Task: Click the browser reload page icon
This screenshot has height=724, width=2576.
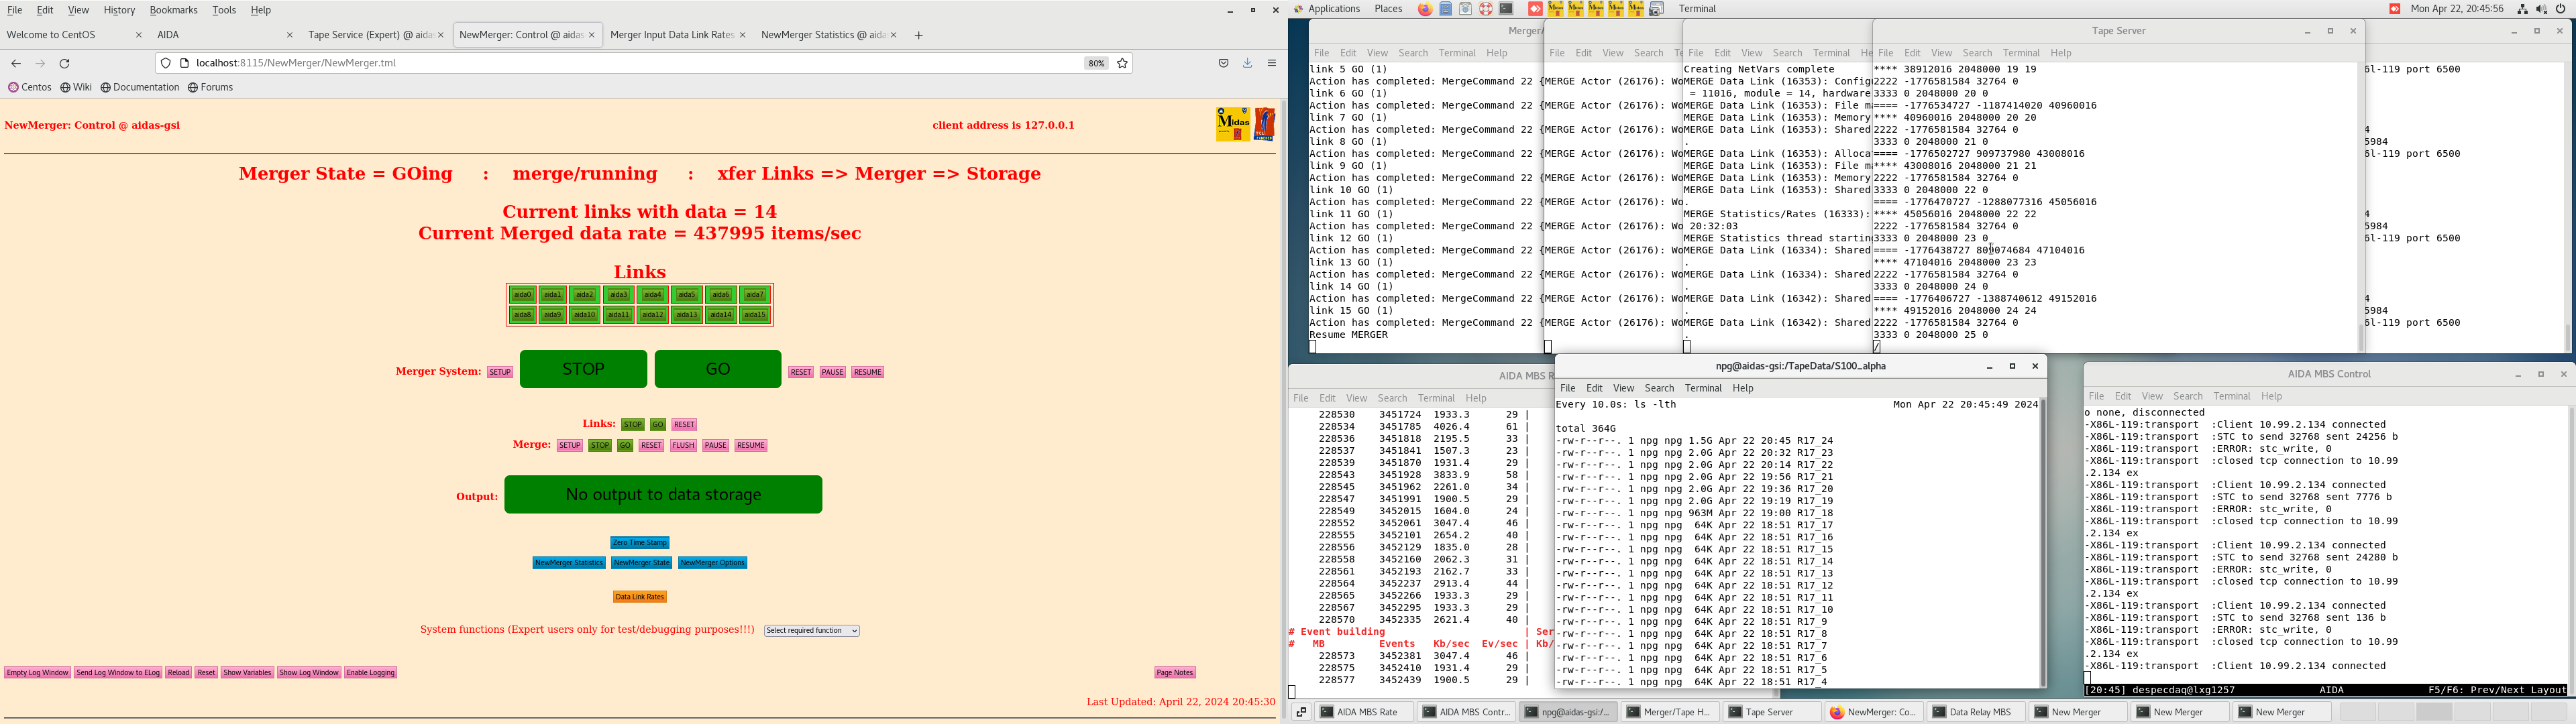Action: click(x=65, y=63)
